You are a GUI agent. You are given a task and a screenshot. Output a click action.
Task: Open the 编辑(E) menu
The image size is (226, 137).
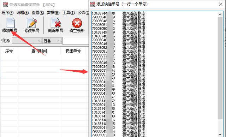pyautogui.click(x=23, y=13)
